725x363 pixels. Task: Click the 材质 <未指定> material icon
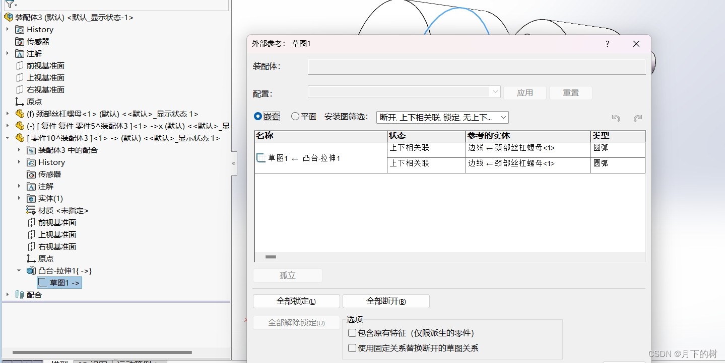click(x=31, y=210)
